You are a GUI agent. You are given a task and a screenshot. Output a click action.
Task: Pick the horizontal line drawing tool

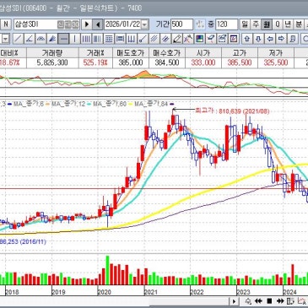[64, 39]
